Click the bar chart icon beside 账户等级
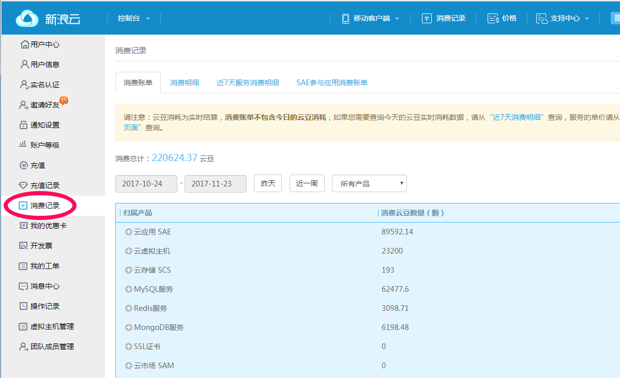620x378 pixels. (23, 144)
